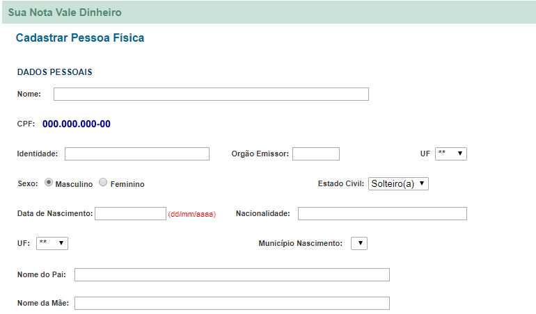The width and height of the screenshot is (536, 314).
Task: Click the CPF number 000.000.000-00
Action: 77,124
